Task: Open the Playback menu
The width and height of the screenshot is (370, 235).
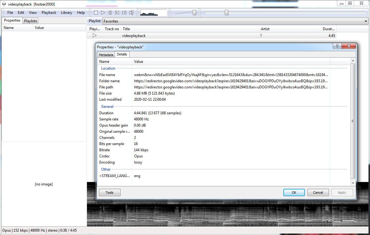Action: [49, 13]
